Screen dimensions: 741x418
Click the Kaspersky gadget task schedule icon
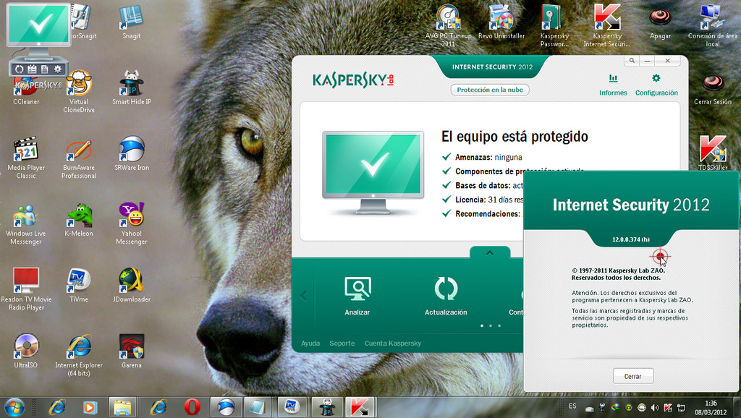tap(32, 69)
